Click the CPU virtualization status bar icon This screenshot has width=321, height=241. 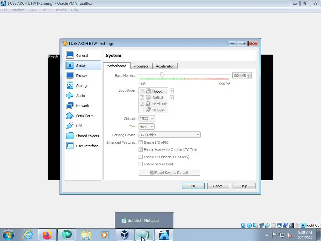pos(291,225)
